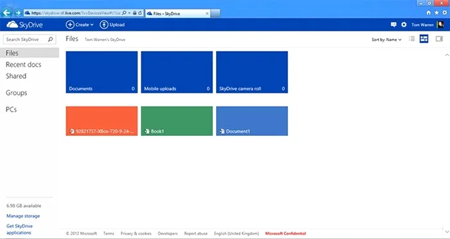The width and height of the screenshot is (450, 239).
Task: Click the Word icon on Document1
Action: [x=222, y=131]
